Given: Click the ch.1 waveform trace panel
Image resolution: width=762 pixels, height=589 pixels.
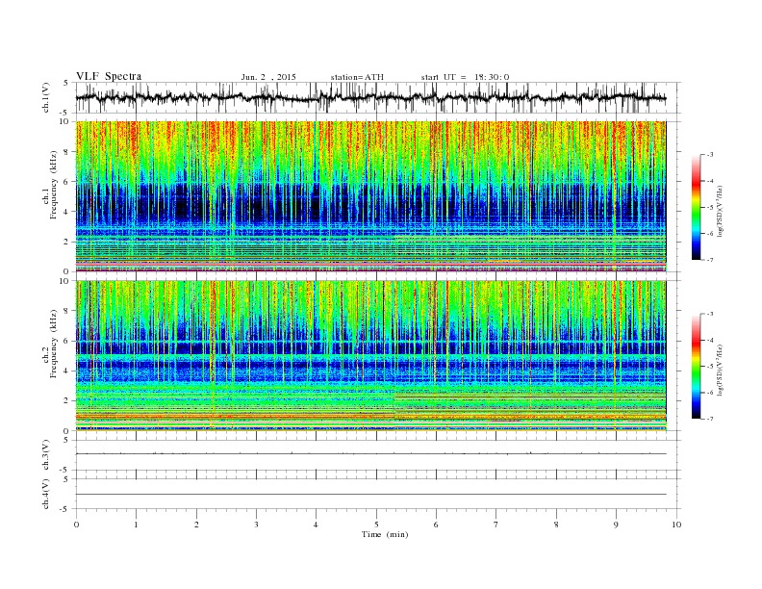Looking at the screenshot, I should coord(378,97).
